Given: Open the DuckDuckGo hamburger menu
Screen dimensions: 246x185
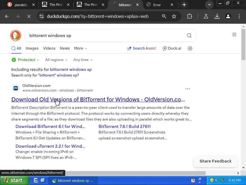Looking at the screenshot, I should click(234, 35).
